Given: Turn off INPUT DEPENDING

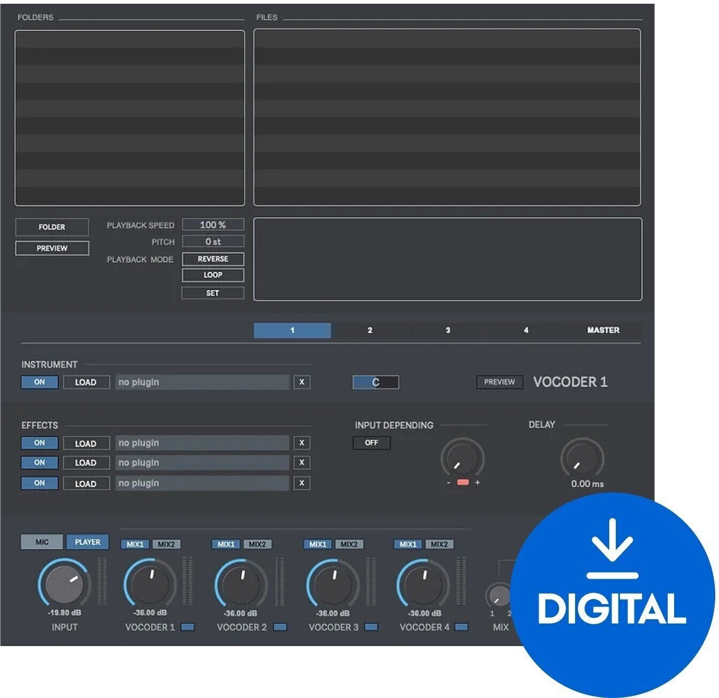Looking at the screenshot, I should [371, 443].
